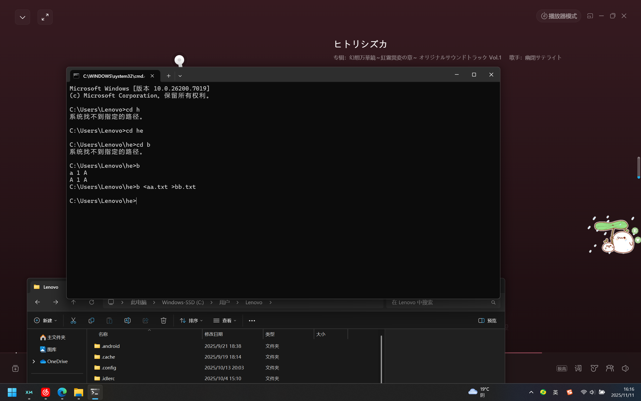Open lyrics panel via 词 icon
The height and width of the screenshot is (401, 641).
click(578, 368)
